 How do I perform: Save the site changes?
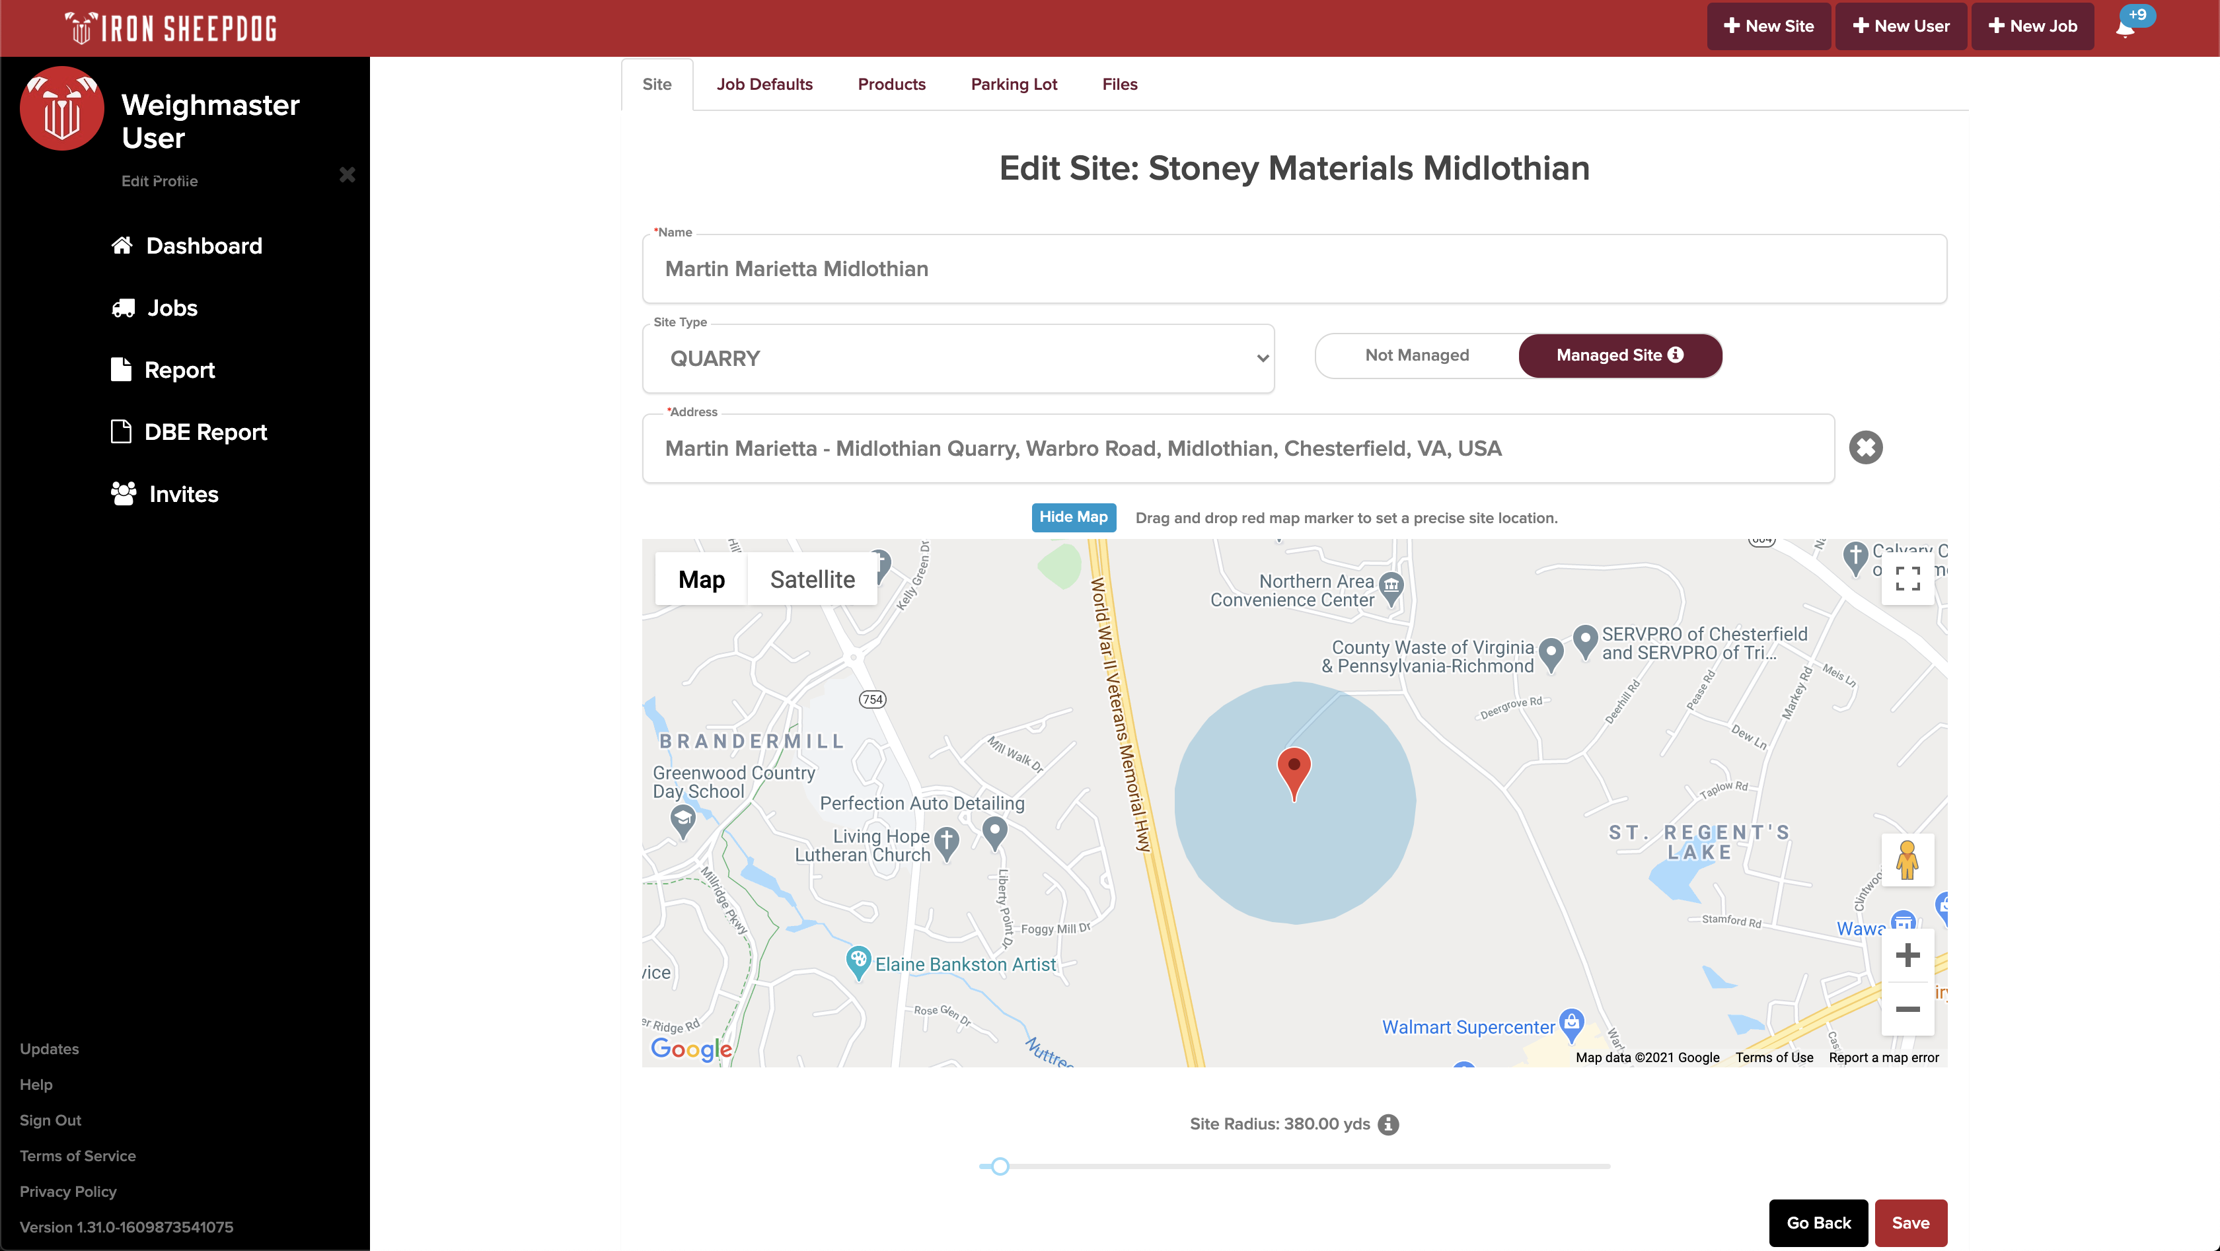click(x=1909, y=1223)
